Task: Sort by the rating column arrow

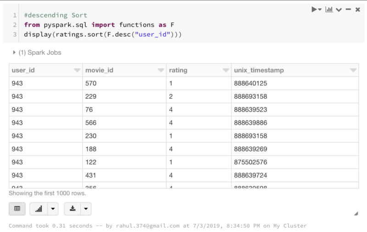Action: pyautogui.click(x=226, y=70)
